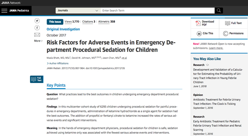Expand the More sharing options
The image size is (248, 136).
[38, 41]
